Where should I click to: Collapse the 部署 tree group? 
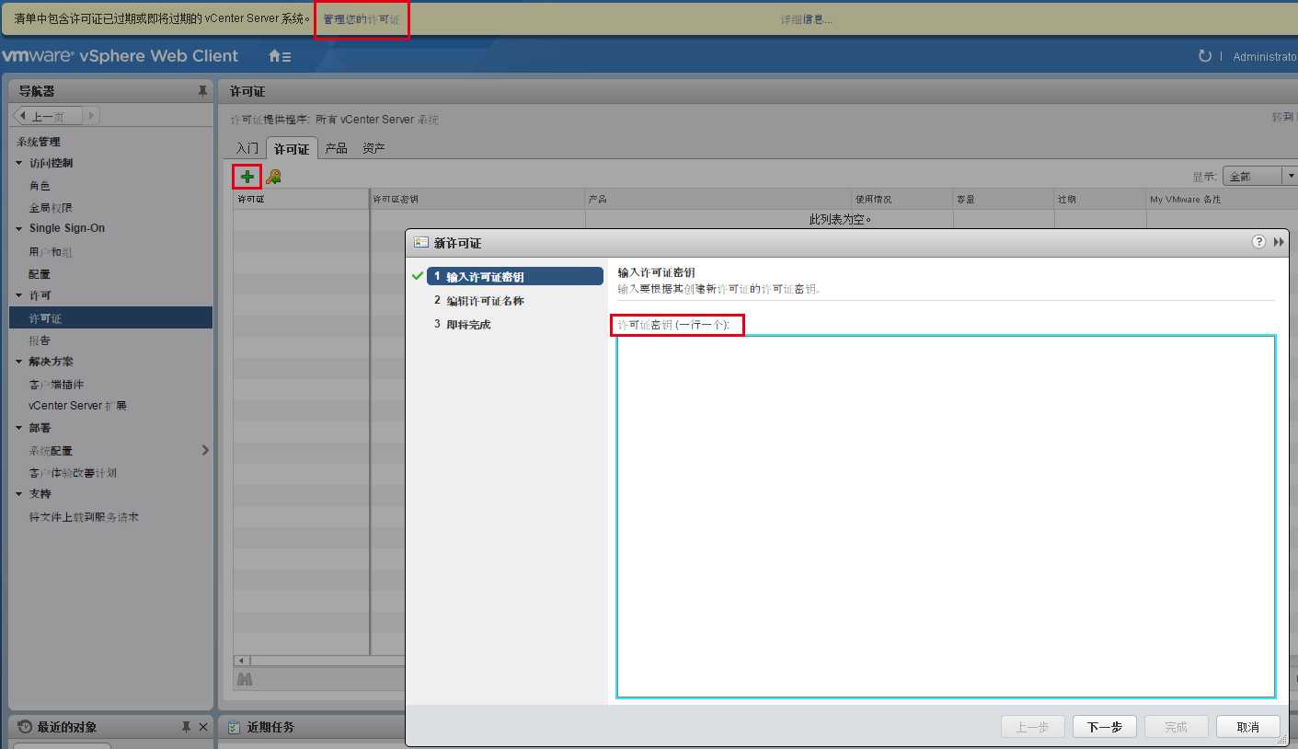20,428
